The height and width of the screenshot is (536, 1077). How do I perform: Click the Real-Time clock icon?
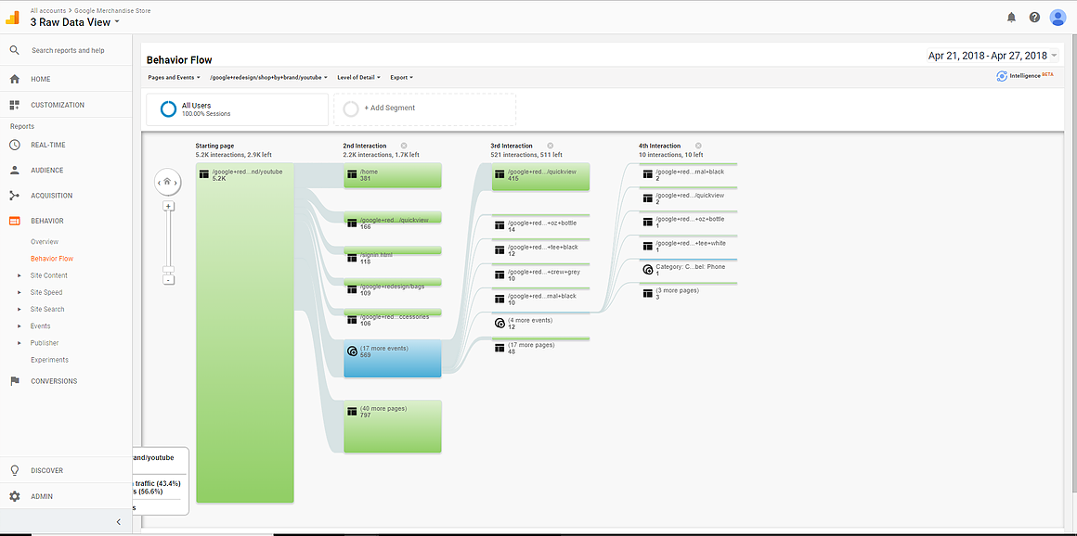pos(15,145)
